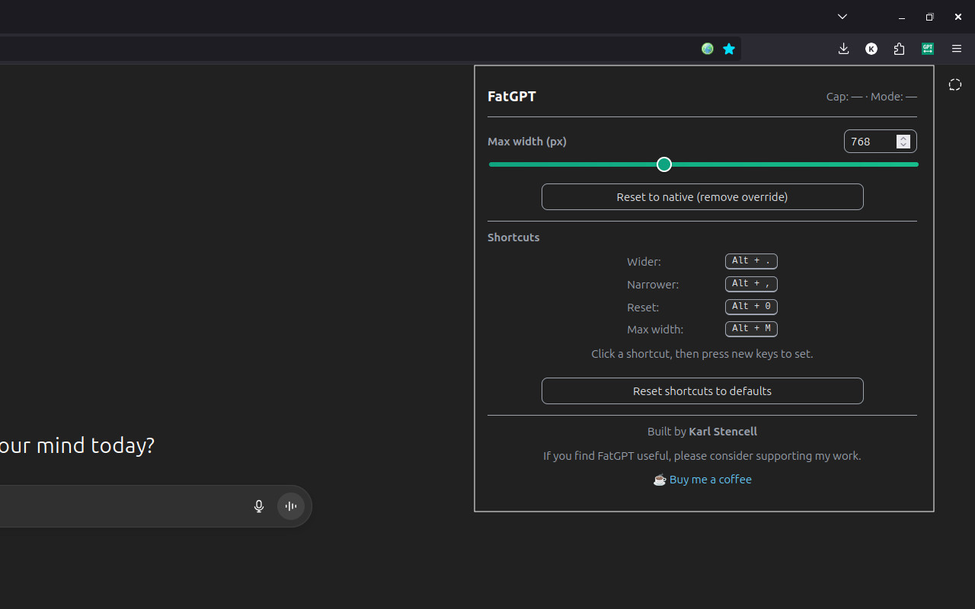Click the dashed circle icon at right edge
Image resolution: width=975 pixels, height=609 pixels.
click(955, 84)
